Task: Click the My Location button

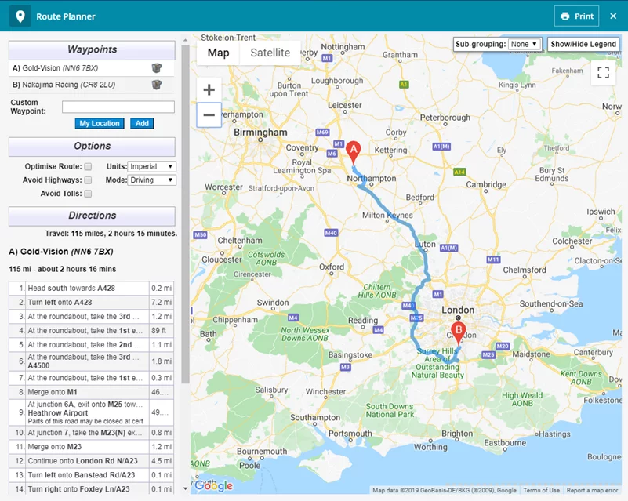Action: (100, 123)
